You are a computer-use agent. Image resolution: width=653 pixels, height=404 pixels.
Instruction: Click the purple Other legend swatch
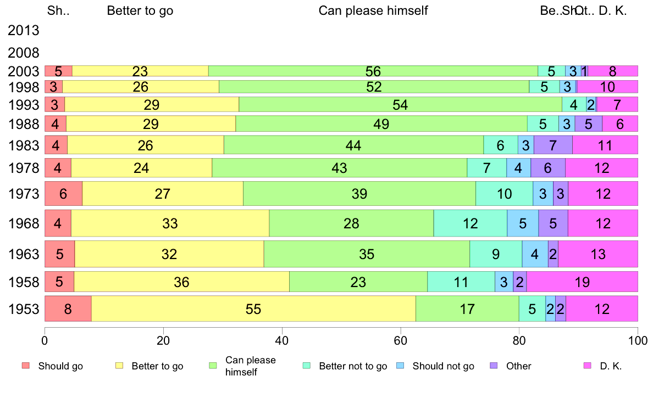[494, 366]
